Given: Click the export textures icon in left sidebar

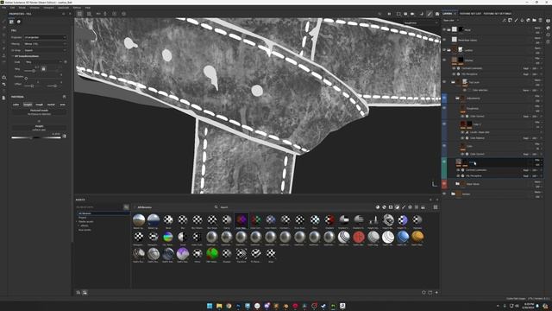Looking at the screenshot, I should (x=3, y=77).
